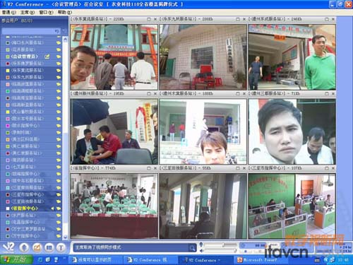Open the whiteboard pencil icon in bottom toolbar
Viewport: 353px width, 265px height.
point(37,247)
